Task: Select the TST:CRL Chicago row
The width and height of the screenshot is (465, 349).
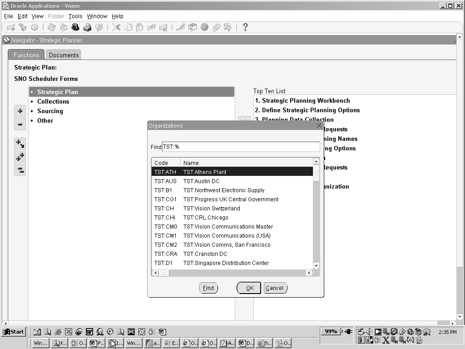Action: [232, 218]
